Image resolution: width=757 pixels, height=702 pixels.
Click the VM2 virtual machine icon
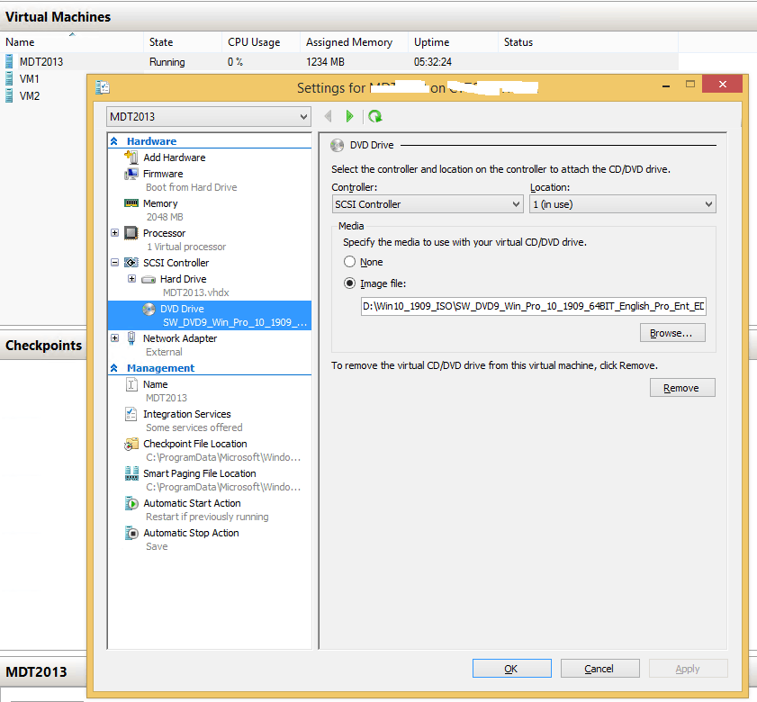[x=9, y=95]
